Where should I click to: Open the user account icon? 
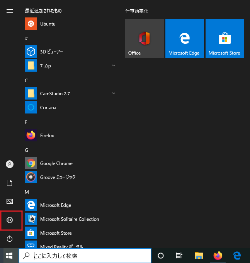tap(10, 164)
